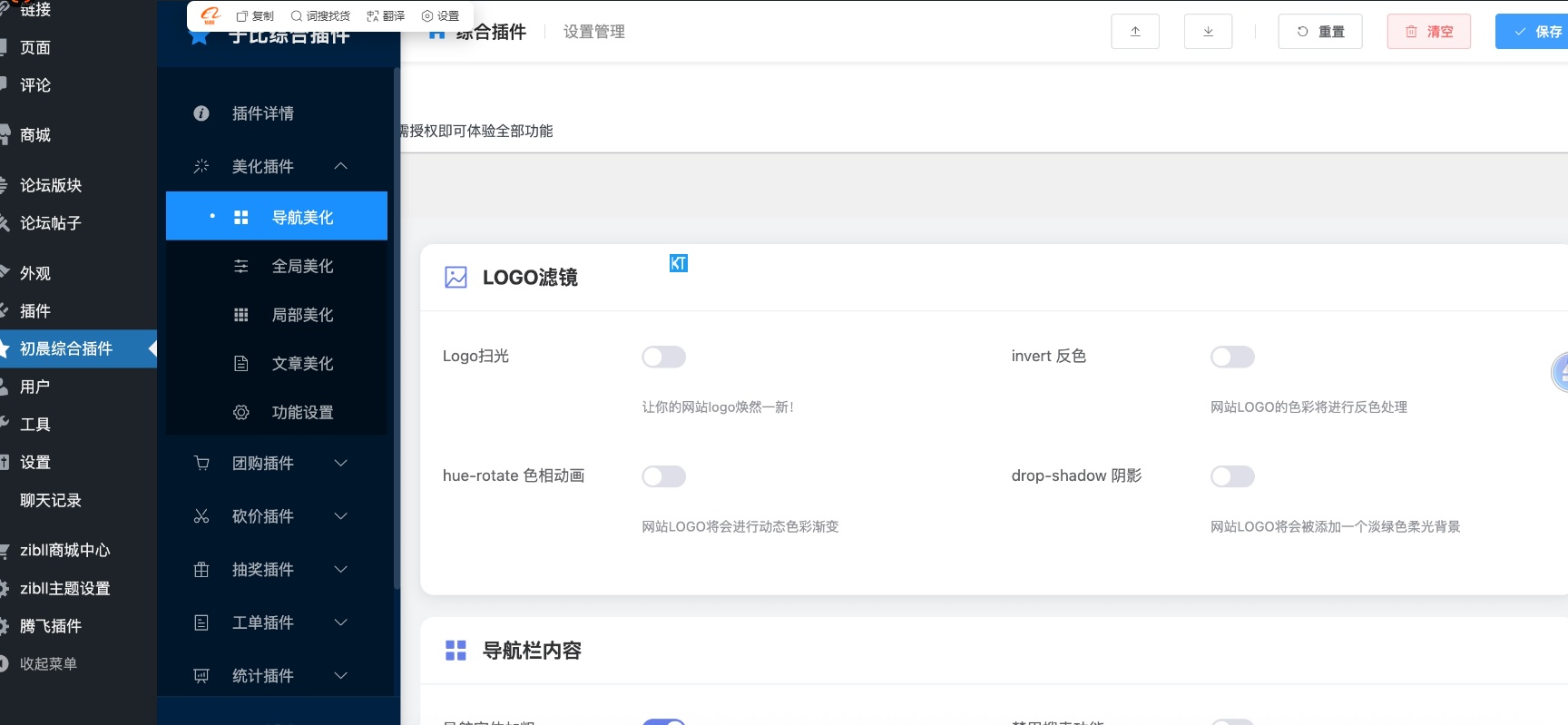
Task: Open the 设置管理 tab
Action: point(594,32)
